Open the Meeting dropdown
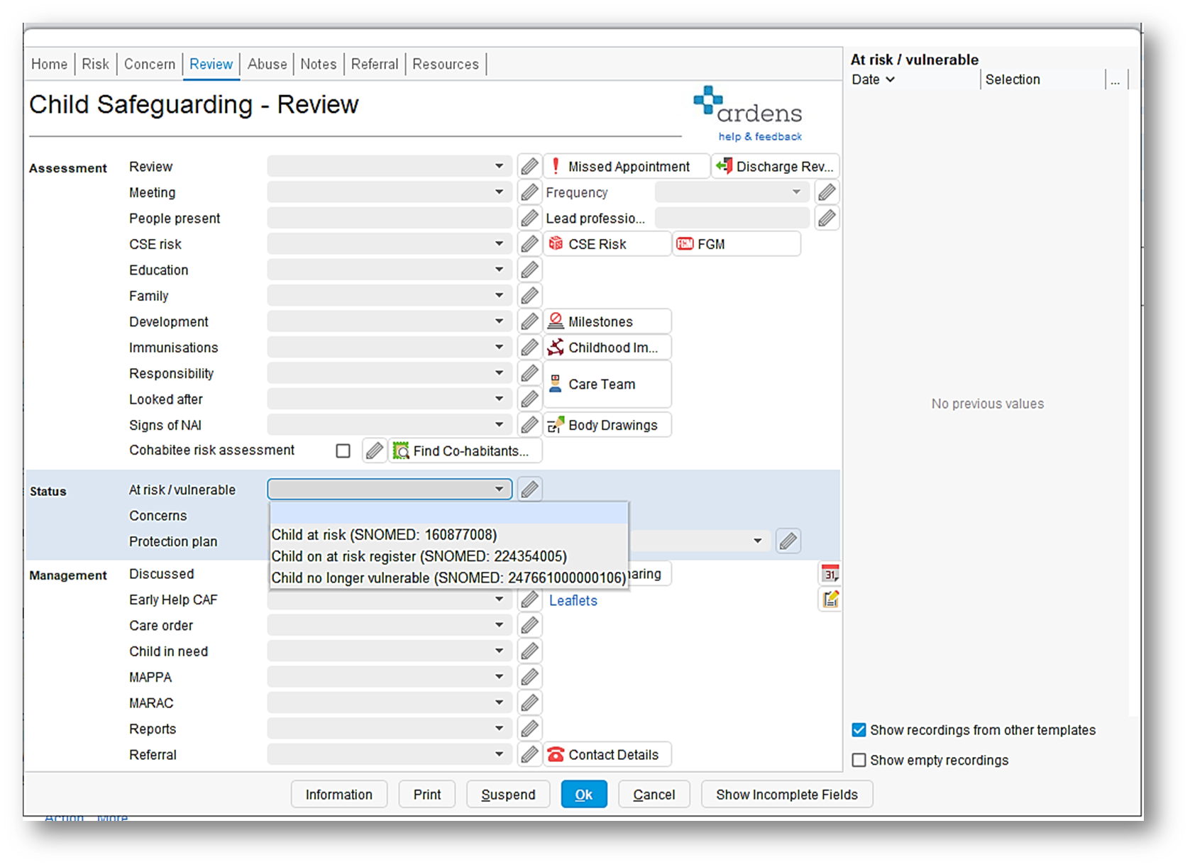 pos(390,192)
